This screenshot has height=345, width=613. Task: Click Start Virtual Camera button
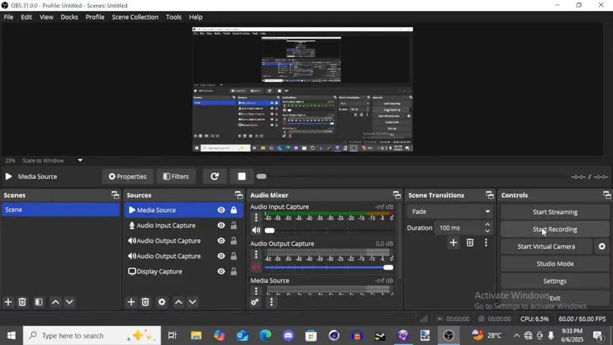pyautogui.click(x=546, y=246)
